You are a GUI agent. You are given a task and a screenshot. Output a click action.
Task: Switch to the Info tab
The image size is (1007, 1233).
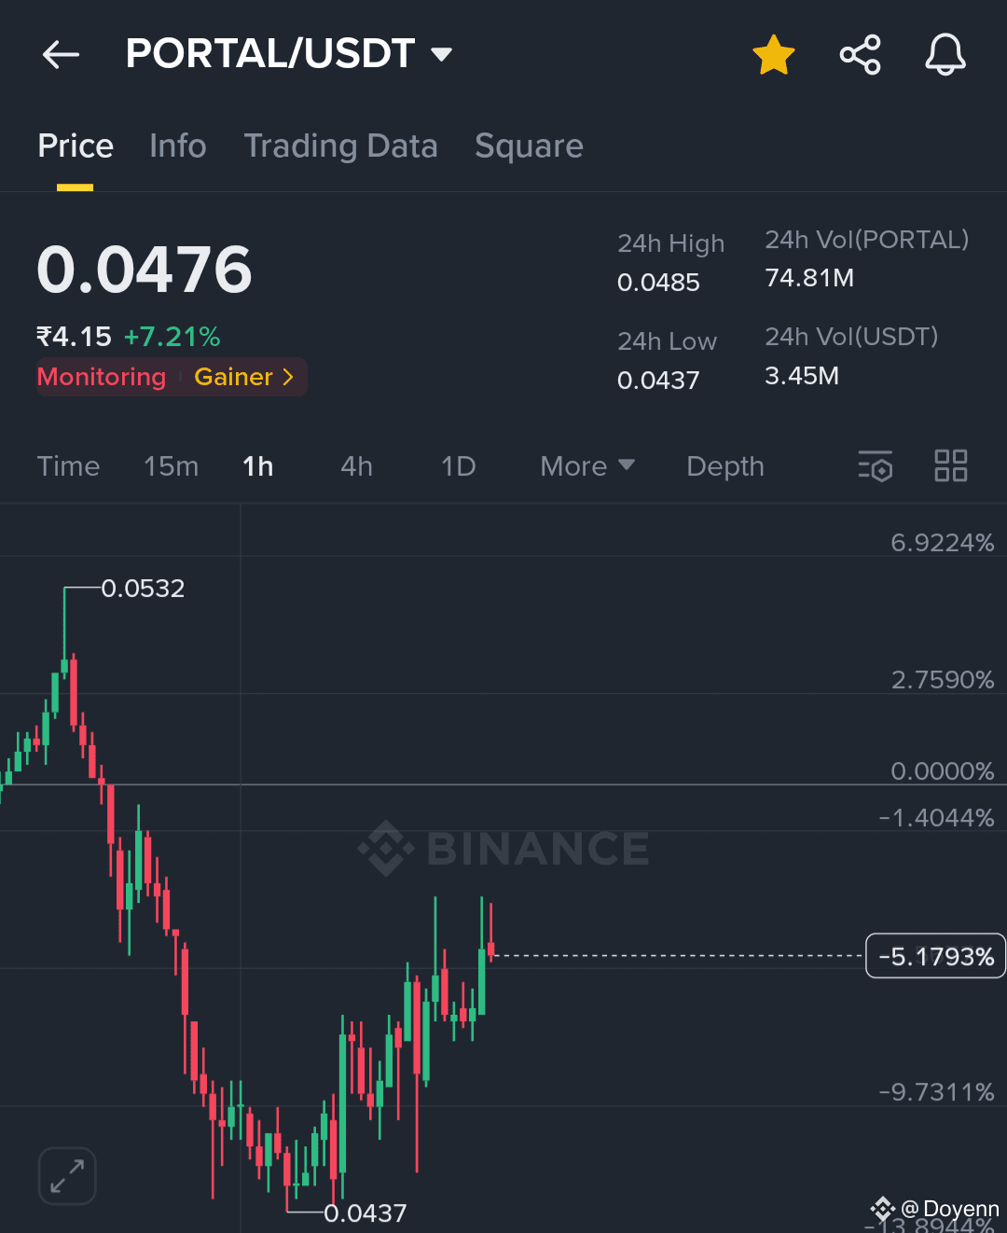tap(178, 146)
